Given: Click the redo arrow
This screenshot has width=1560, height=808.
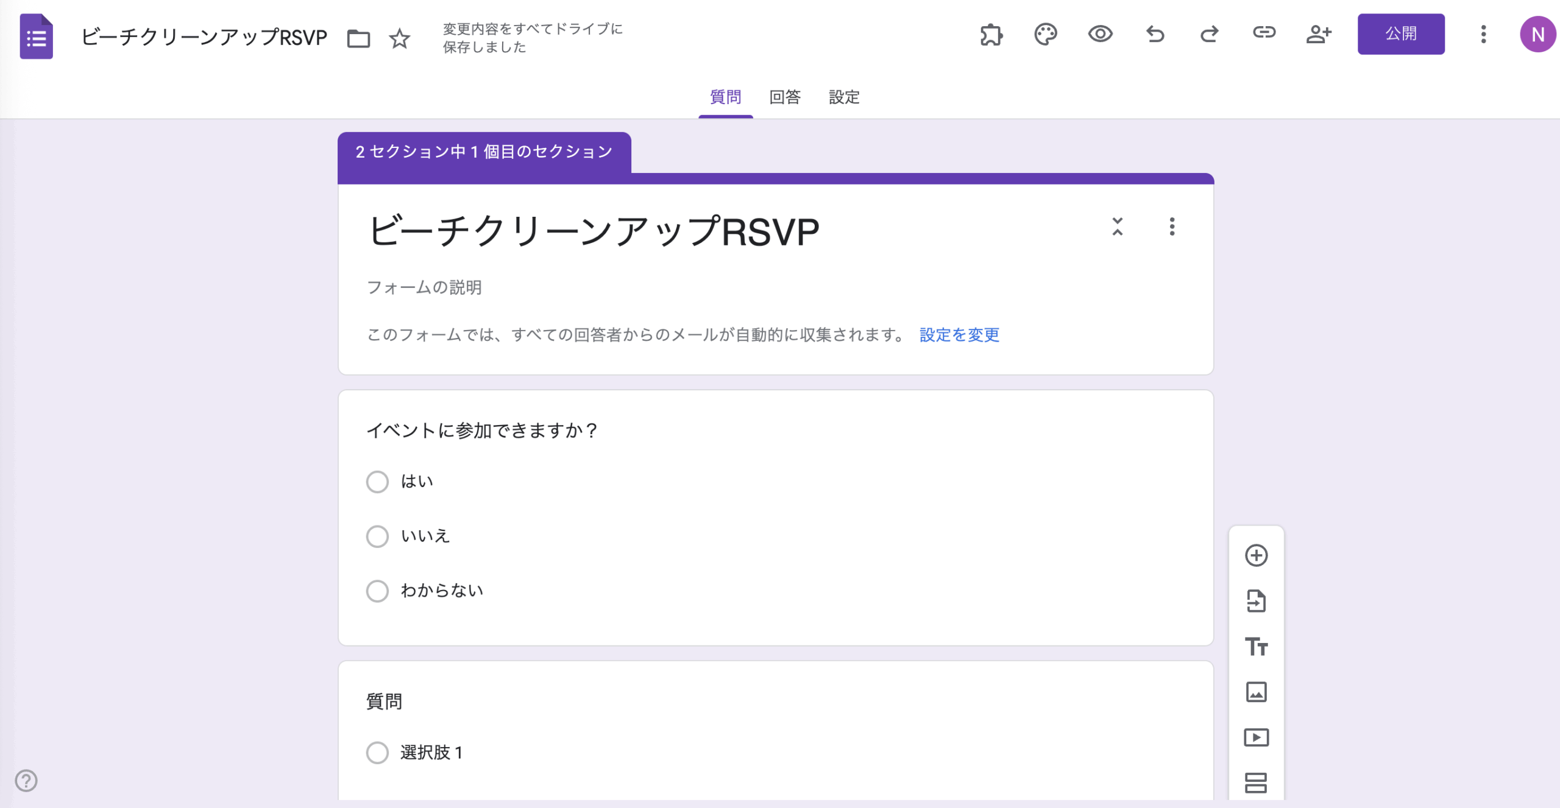Looking at the screenshot, I should click(x=1209, y=34).
